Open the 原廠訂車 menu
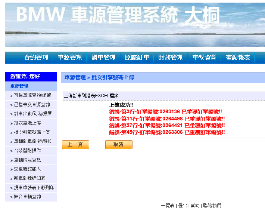Screen dimensions: 265x209 137,58
